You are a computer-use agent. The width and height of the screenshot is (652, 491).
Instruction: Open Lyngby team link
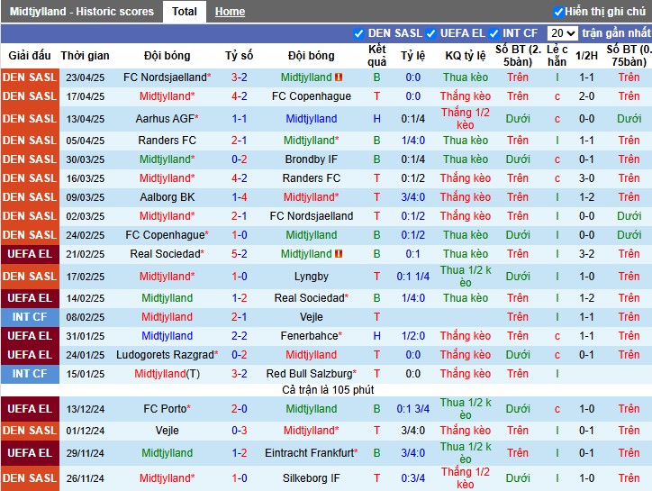coord(311,277)
